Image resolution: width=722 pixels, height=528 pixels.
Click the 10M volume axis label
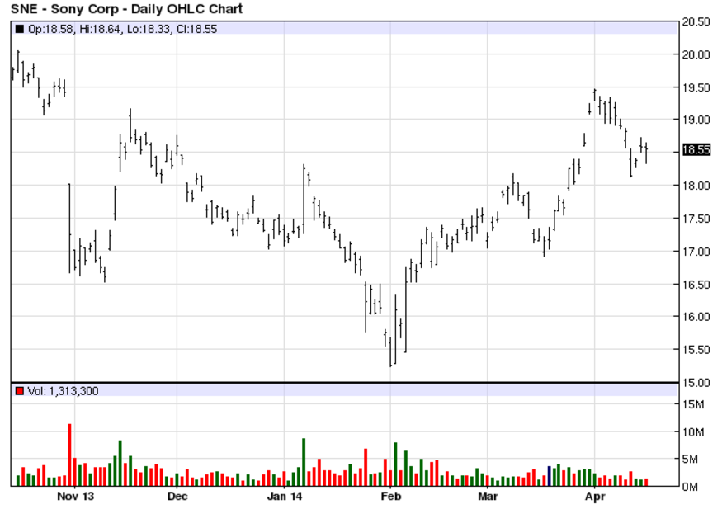pyautogui.click(x=693, y=431)
